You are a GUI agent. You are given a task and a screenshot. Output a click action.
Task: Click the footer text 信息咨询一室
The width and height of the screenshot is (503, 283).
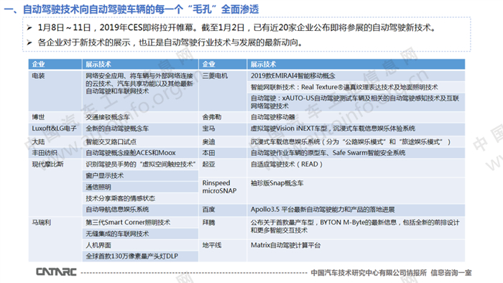coord(451,273)
